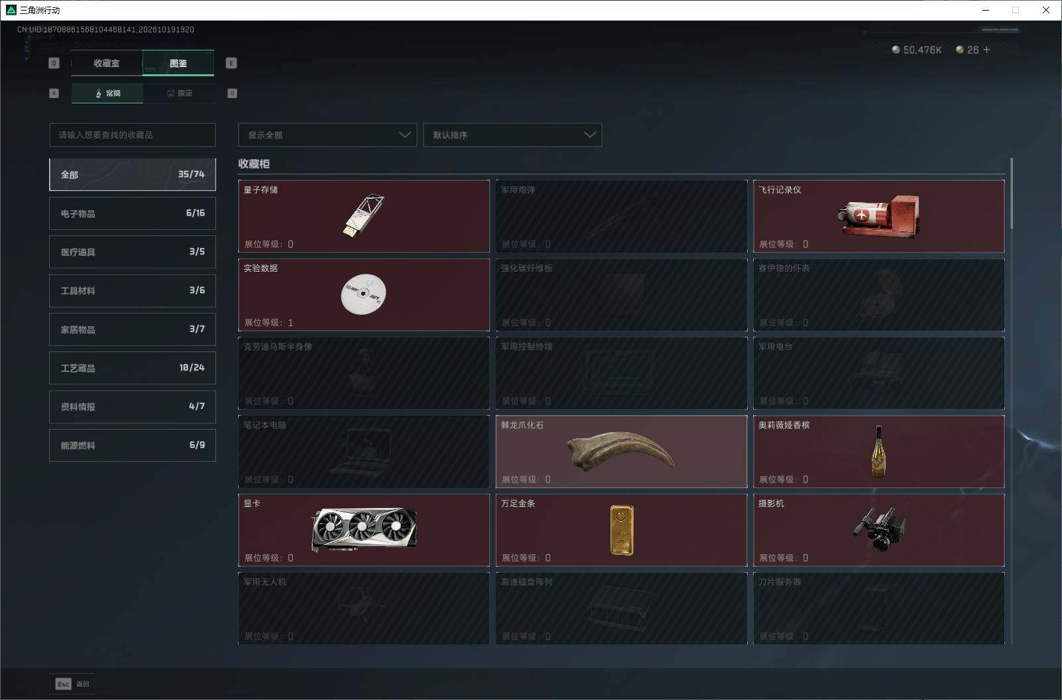Click the plus icon beside 26 currency
1062x700 pixels.
(x=986, y=50)
